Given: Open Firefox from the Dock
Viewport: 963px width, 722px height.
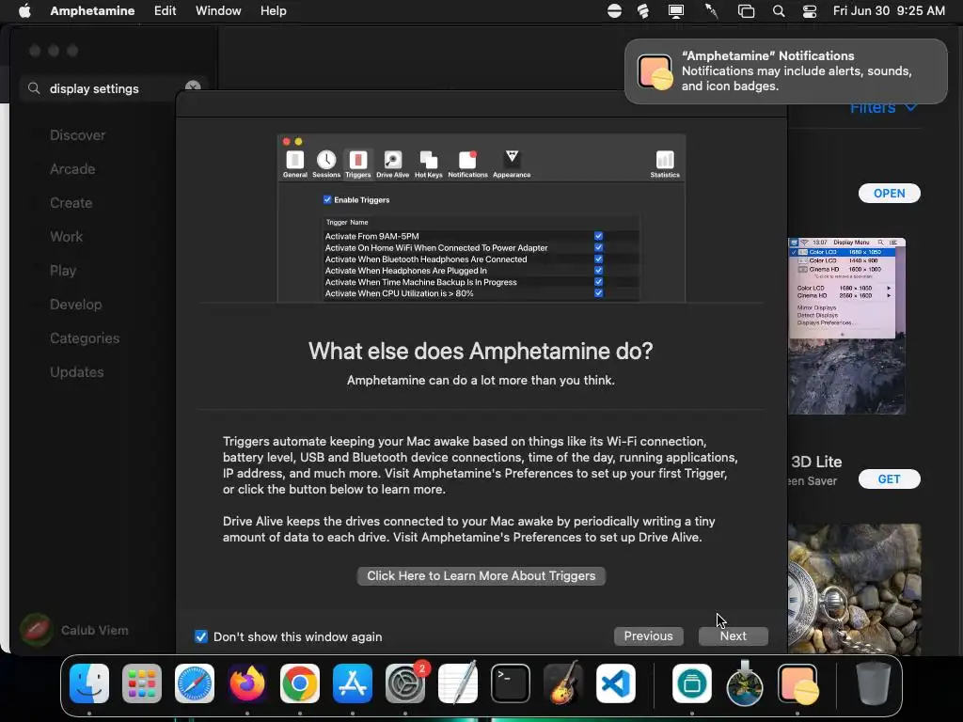Looking at the screenshot, I should (x=247, y=683).
